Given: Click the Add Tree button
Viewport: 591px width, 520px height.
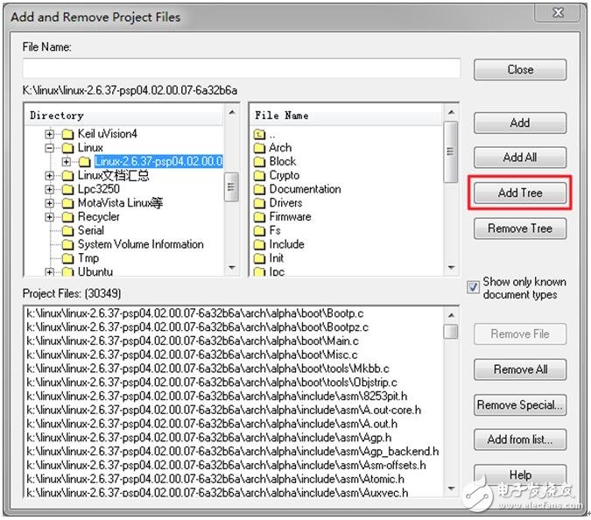Looking at the screenshot, I should pos(520,193).
